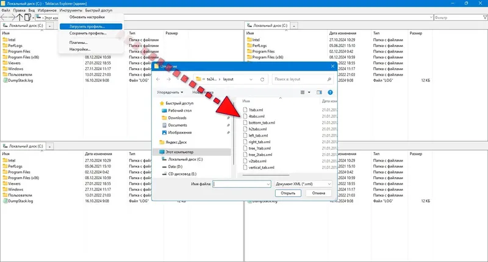Click the magnifier icon in dialog search box

[x=329, y=79]
